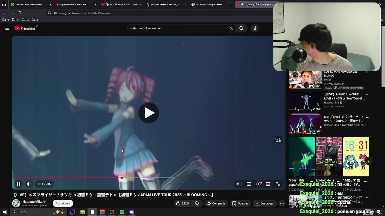Subscribe with the Suscribirse button
This screenshot has width=385, height=216.
[x=63, y=203]
